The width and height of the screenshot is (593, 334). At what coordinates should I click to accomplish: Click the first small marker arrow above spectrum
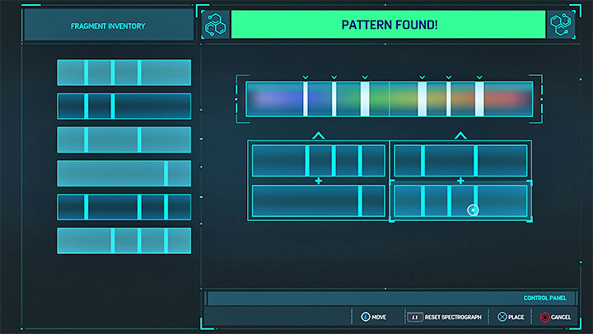click(x=306, y=78)
